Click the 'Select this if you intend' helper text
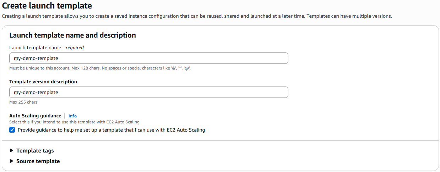The width and height of the screenshot is (440, 172). 74,122
